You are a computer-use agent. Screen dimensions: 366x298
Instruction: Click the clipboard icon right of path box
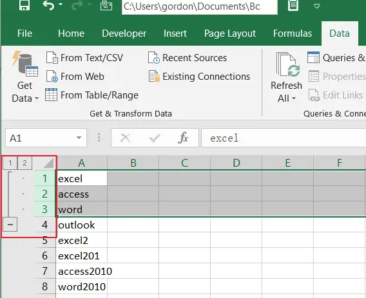click(x=293, y=5)
